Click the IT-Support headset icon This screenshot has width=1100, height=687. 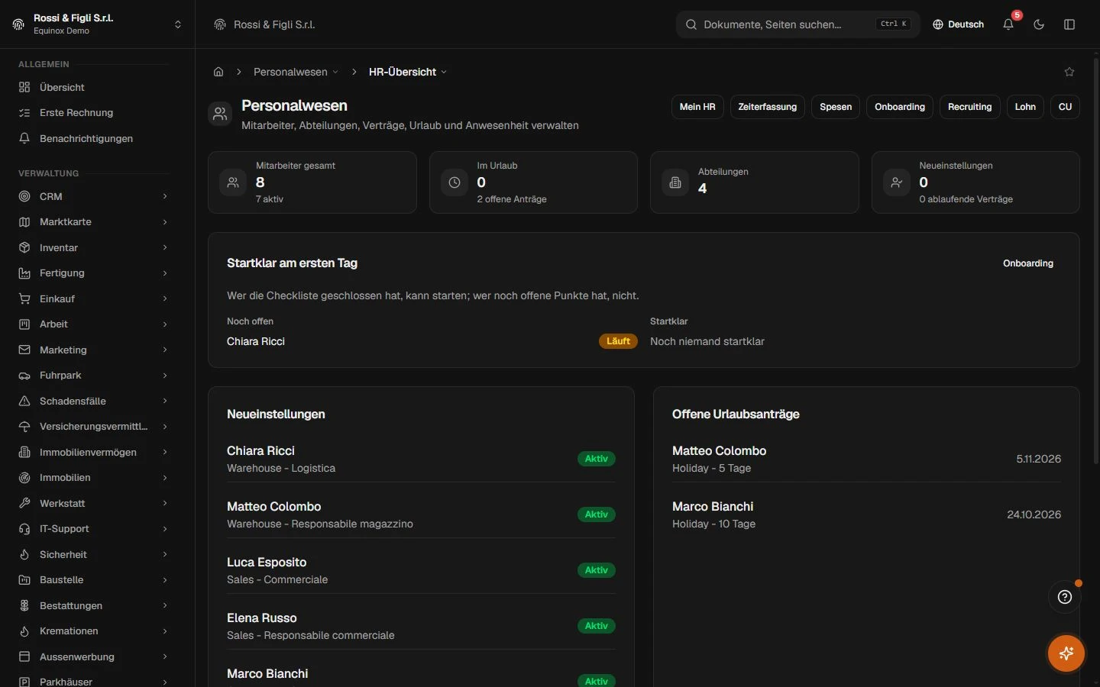coord(24,529)
